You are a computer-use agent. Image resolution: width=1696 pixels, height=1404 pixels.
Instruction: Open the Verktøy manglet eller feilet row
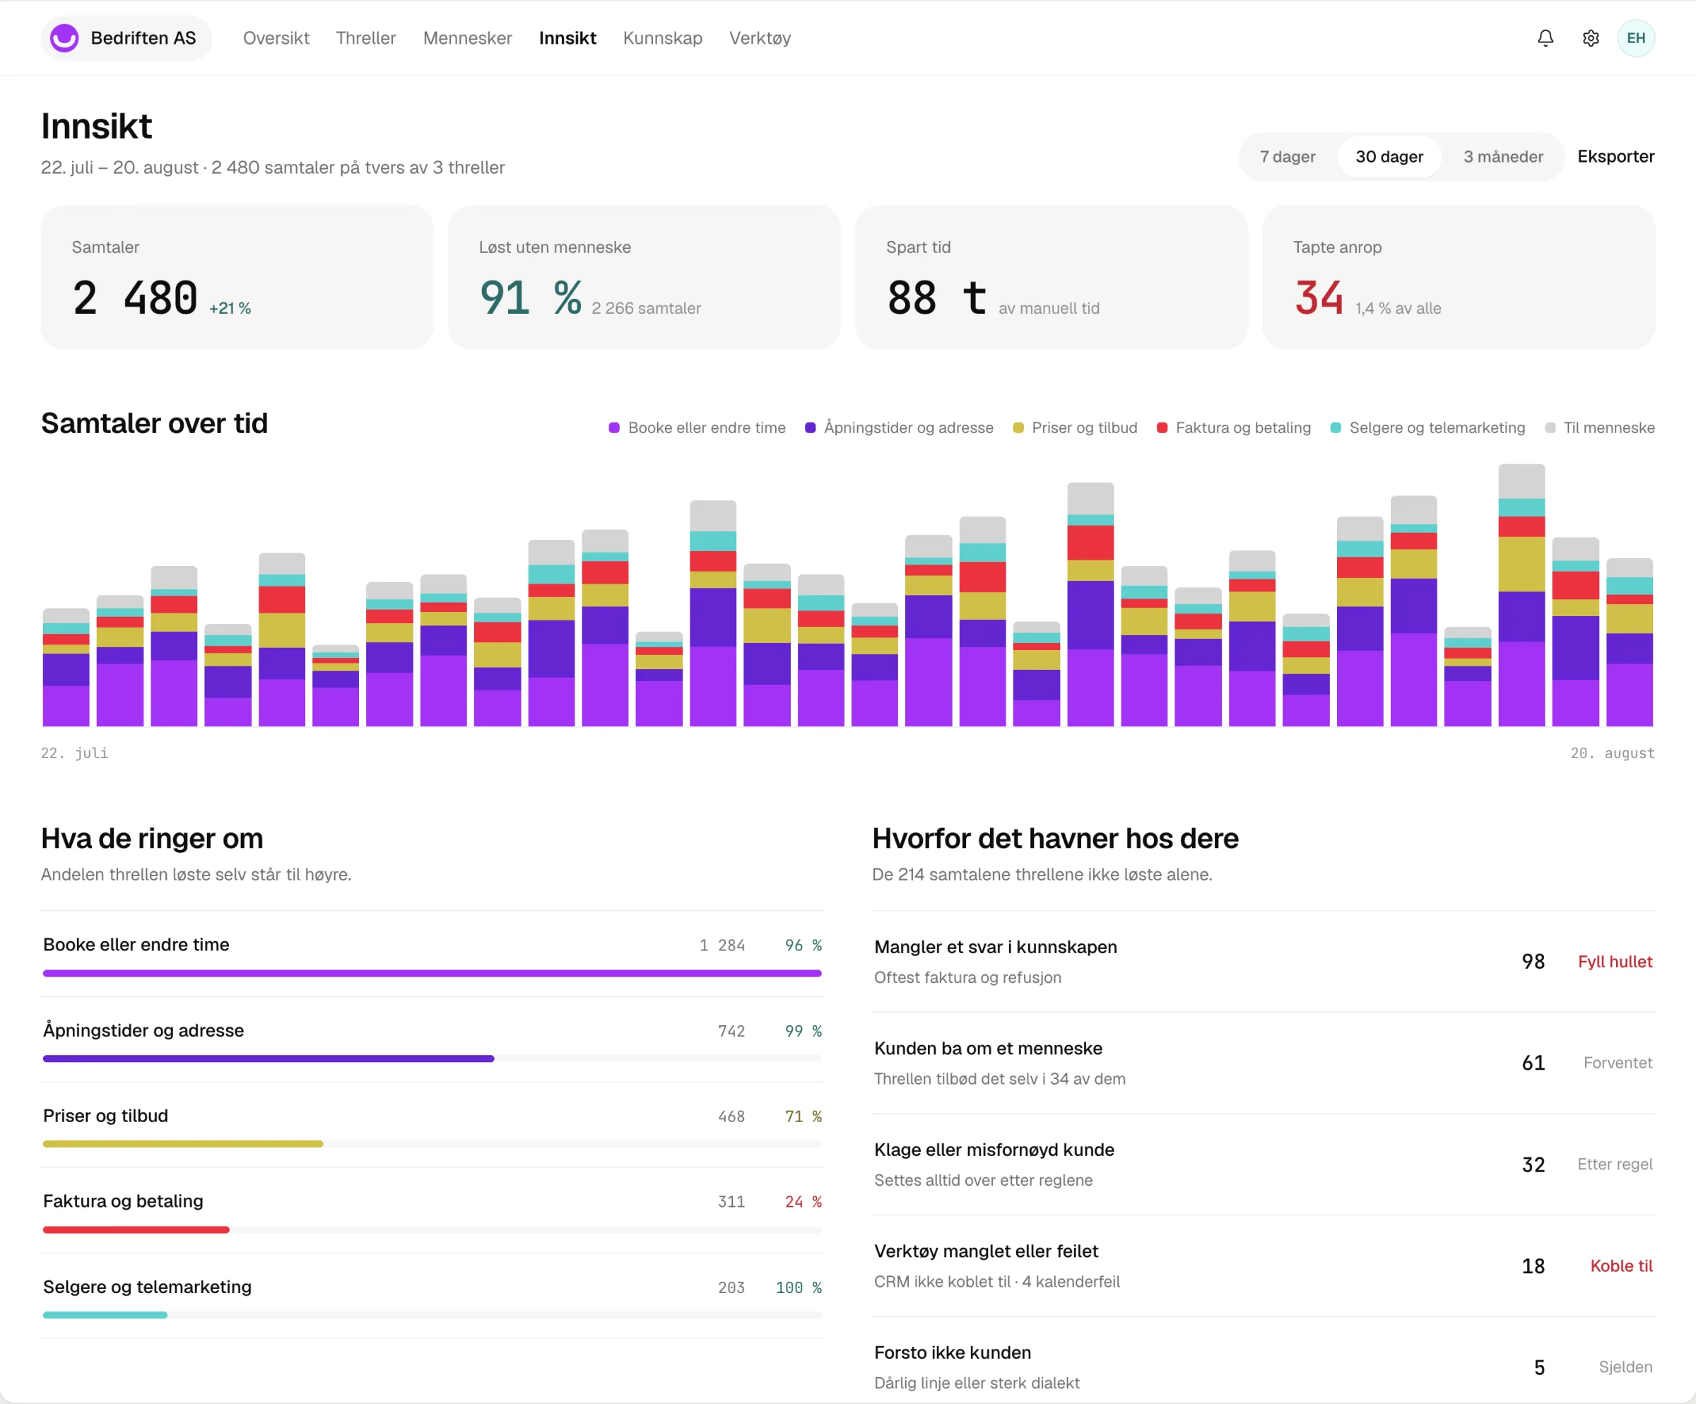click(x=1263, y=1266)
